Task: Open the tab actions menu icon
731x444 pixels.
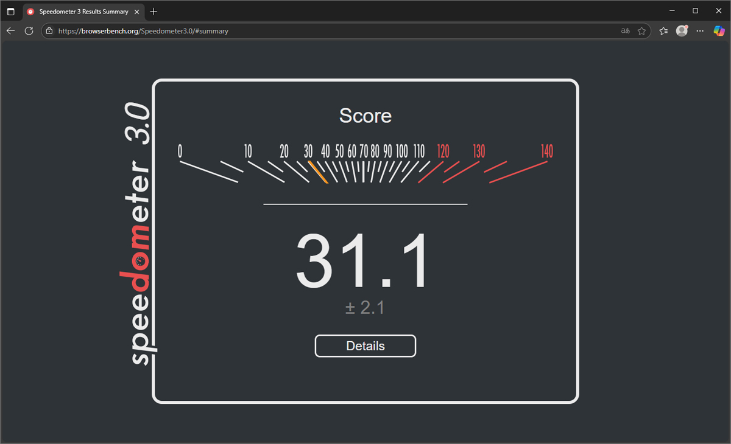Action: (10, 12)
